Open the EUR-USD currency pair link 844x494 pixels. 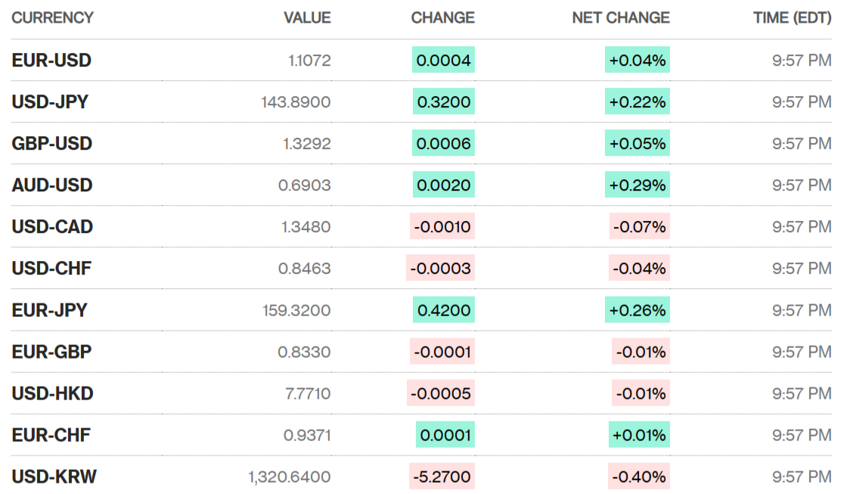tap(51, 61)
